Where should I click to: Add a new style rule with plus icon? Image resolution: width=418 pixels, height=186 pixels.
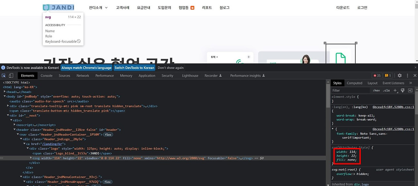pyautogui.click(x=395, y=90)
